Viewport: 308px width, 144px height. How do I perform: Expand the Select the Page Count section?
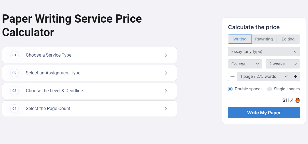click(x=89, y=109)
